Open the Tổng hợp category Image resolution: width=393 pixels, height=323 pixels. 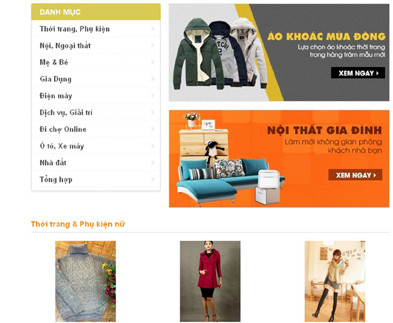[96, 179]
